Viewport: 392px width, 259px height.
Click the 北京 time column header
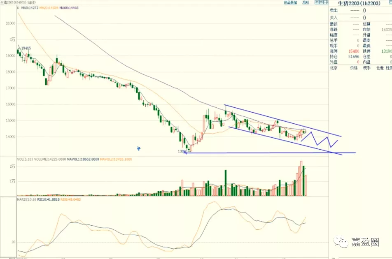tap(334, 67)
